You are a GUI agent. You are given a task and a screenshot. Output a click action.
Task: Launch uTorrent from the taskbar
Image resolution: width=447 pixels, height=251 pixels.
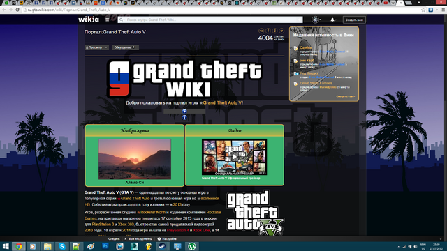coord(192,246)
